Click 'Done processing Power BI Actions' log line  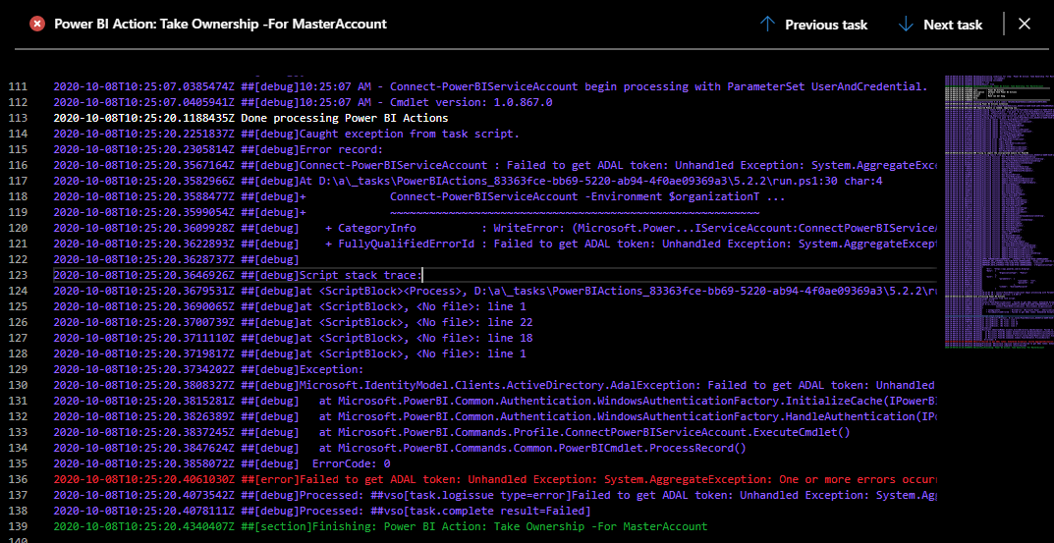pyautogui.click(x=250, y=118)
